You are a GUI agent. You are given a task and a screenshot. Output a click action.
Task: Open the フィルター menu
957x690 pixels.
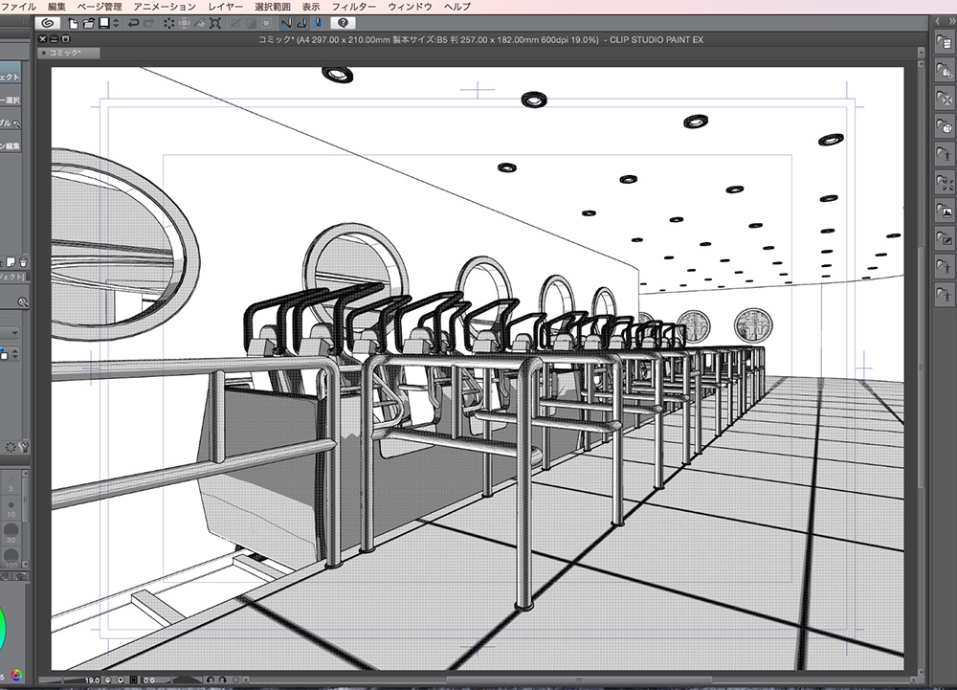[353, 7]
